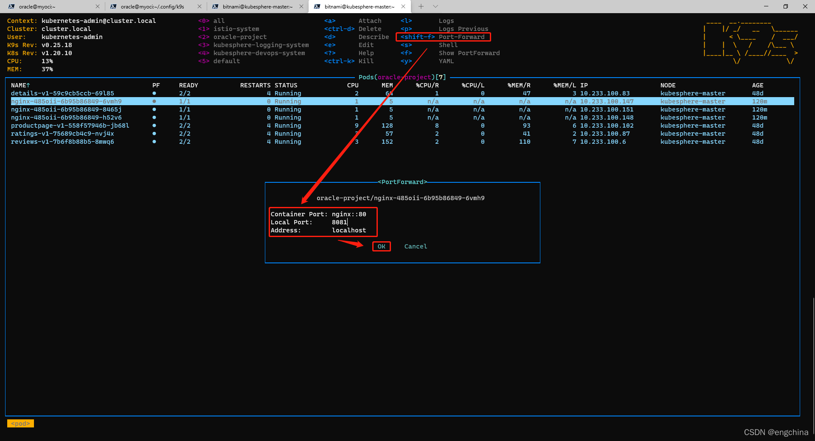This screenshot has width=815, height=441.
Task: Close the oracle@myoci:~ tab
Action: [98, 6]
